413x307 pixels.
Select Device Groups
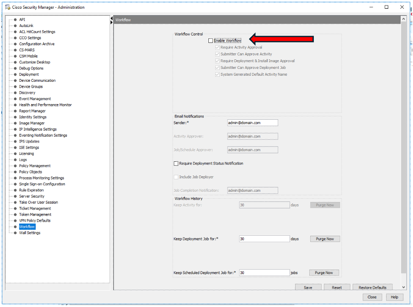point(31,87)
